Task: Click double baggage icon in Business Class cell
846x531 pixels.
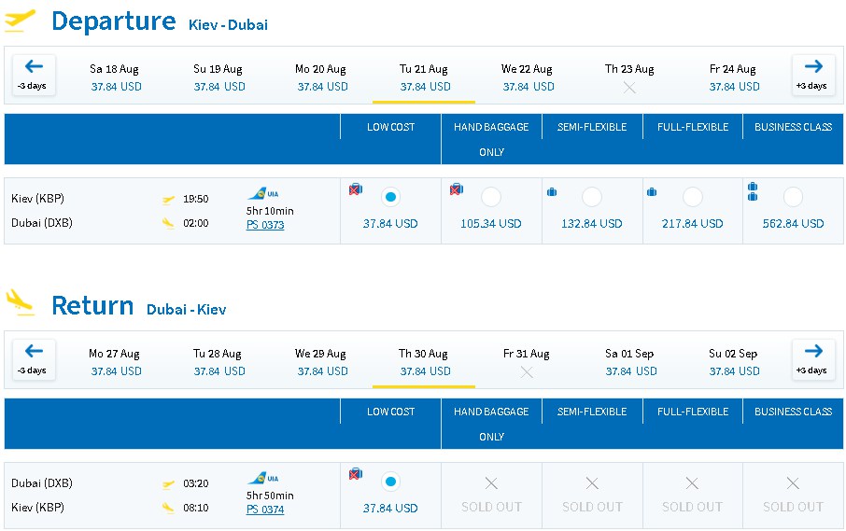Action: click(x=753, y=191)
